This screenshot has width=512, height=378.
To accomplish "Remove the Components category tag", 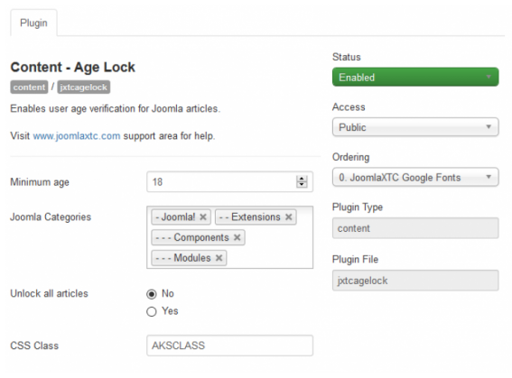I will coord(237,238).
